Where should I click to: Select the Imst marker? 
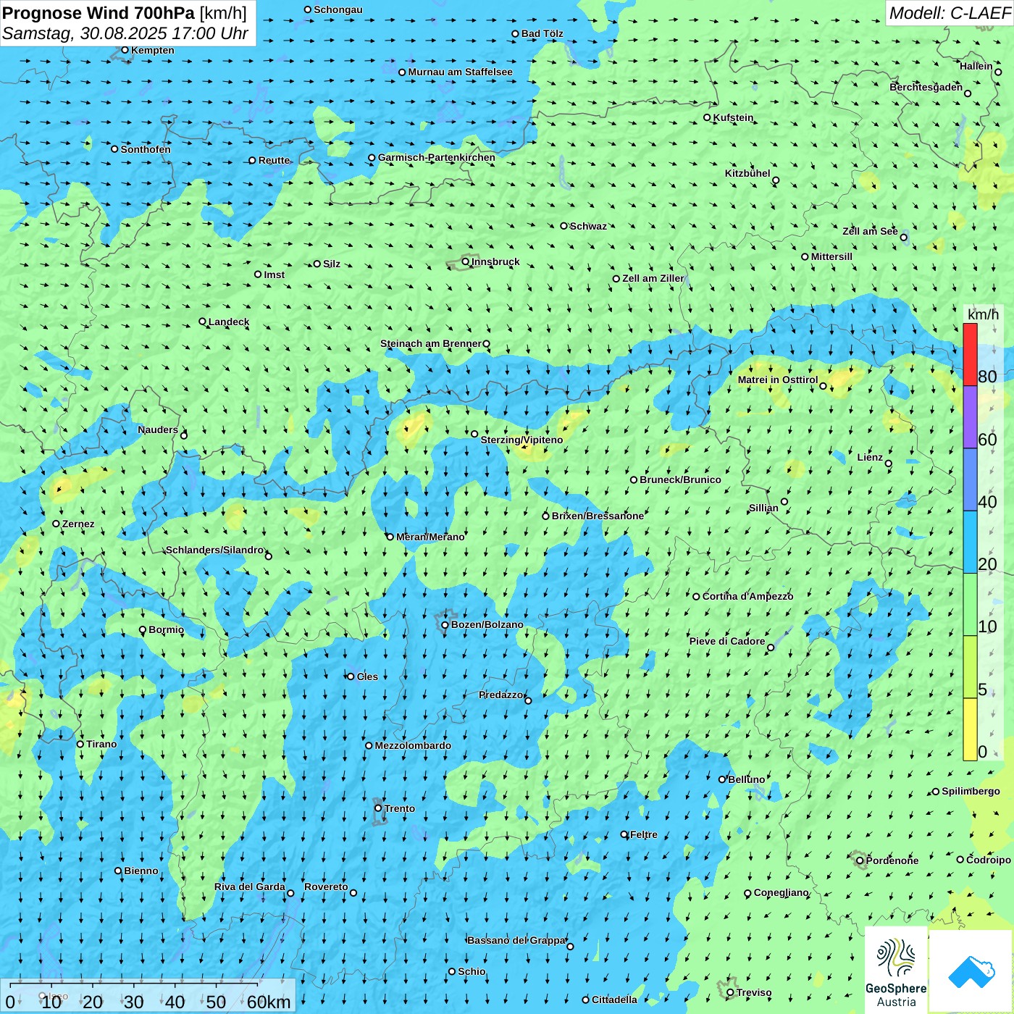click(x=258, y=275)
